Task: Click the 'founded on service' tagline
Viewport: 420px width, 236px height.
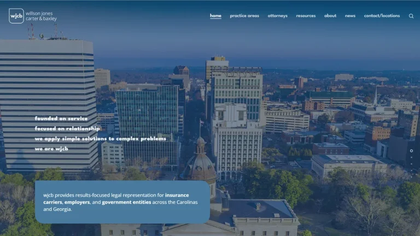Action: (61, 119)
